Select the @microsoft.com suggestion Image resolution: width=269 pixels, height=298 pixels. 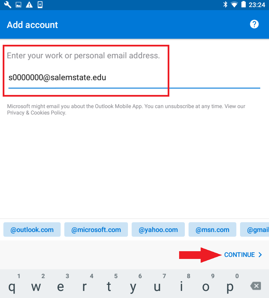pos(96,230)
